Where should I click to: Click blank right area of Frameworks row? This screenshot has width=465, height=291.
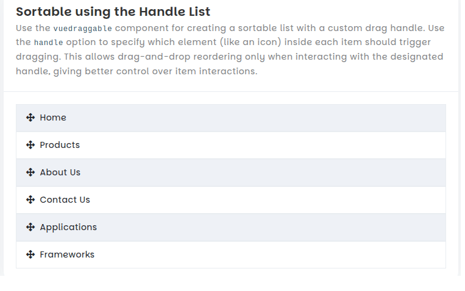click(x=305, y=254)
